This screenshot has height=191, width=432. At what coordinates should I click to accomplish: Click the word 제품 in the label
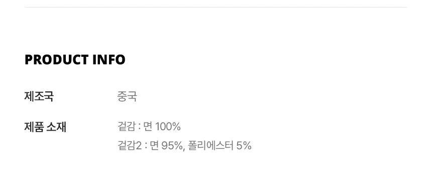pyautogui.click(x=34, y=127)
